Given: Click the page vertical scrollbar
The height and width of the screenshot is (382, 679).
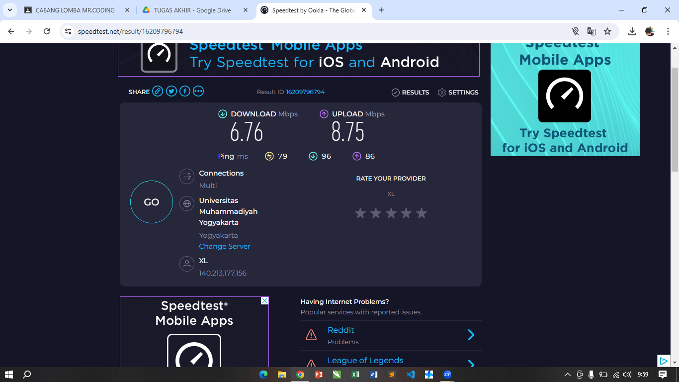Looking at the screenshot, I should point(675,119).
